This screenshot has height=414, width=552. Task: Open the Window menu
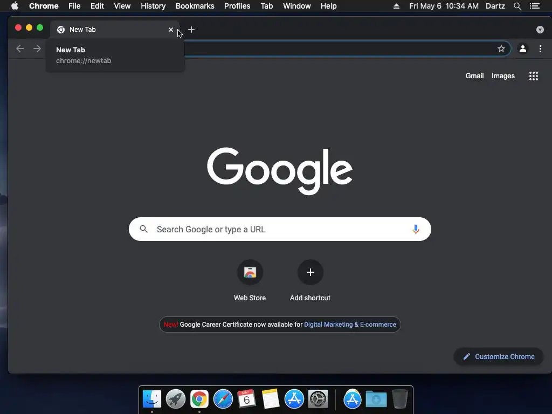point(297,6)
